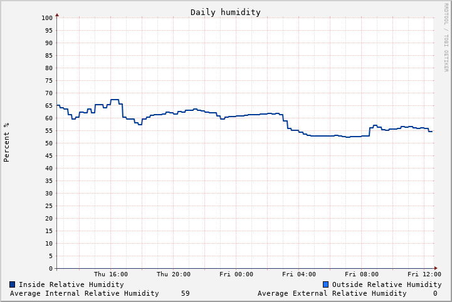Click the 65 y-axis value
Screen dimensions: 452x302
tap(49, 106)
